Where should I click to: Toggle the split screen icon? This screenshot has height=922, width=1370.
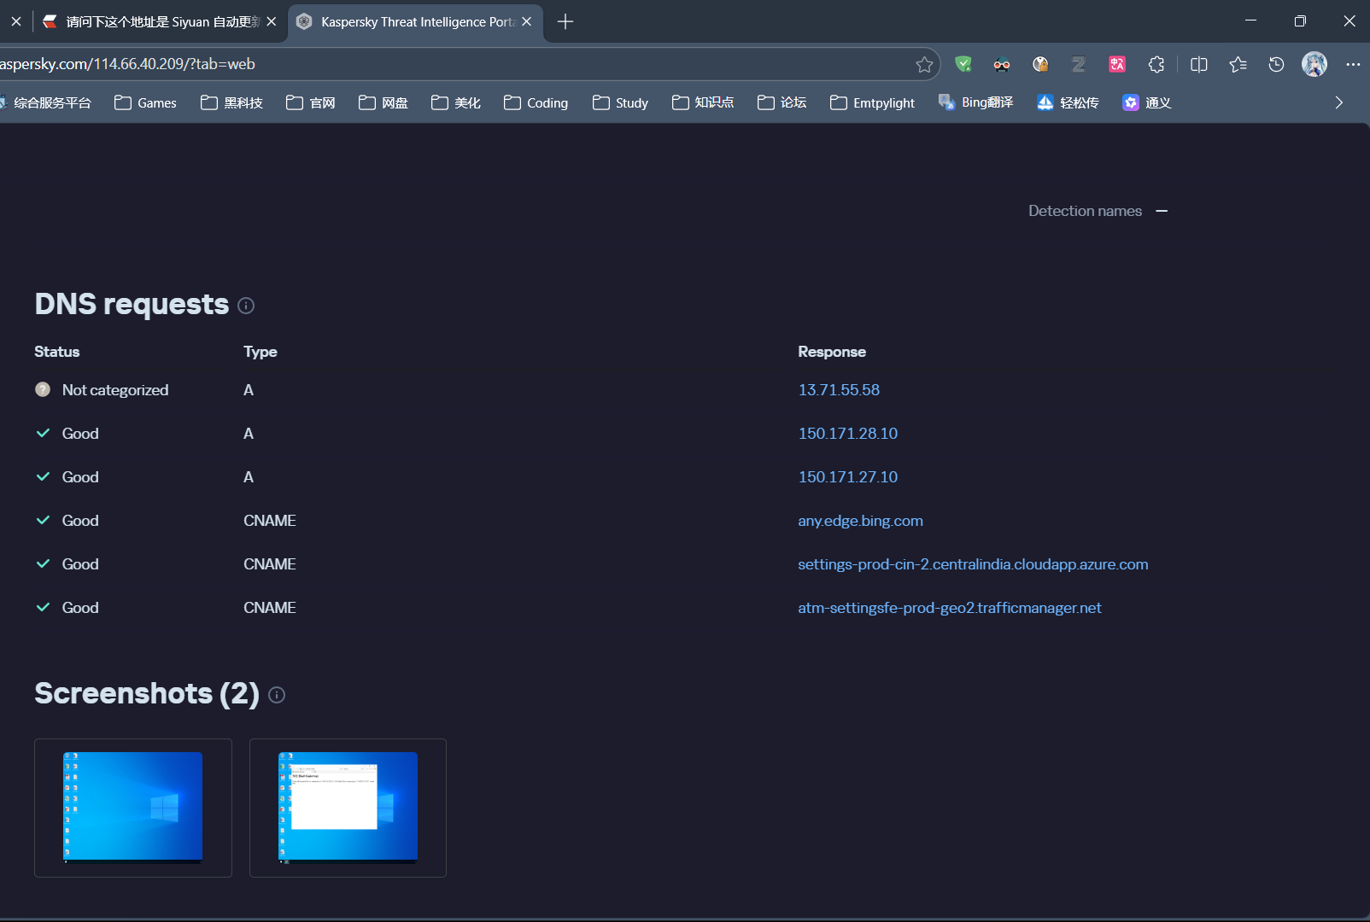[1198, 64]
